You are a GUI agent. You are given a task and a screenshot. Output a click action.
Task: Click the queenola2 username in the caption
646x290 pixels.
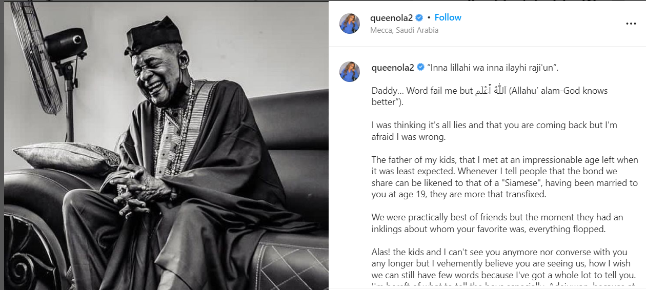392,68
